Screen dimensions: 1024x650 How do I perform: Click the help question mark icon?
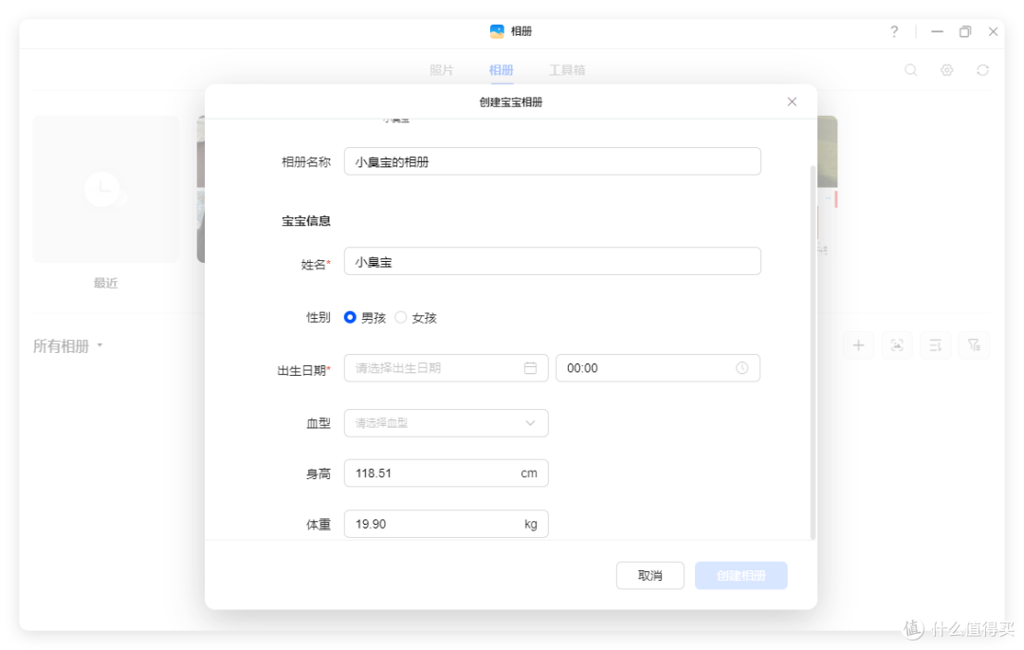point(893,31)
